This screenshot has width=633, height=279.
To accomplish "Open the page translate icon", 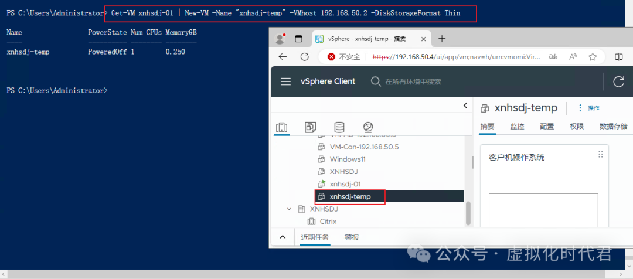I will coord(553,57).
